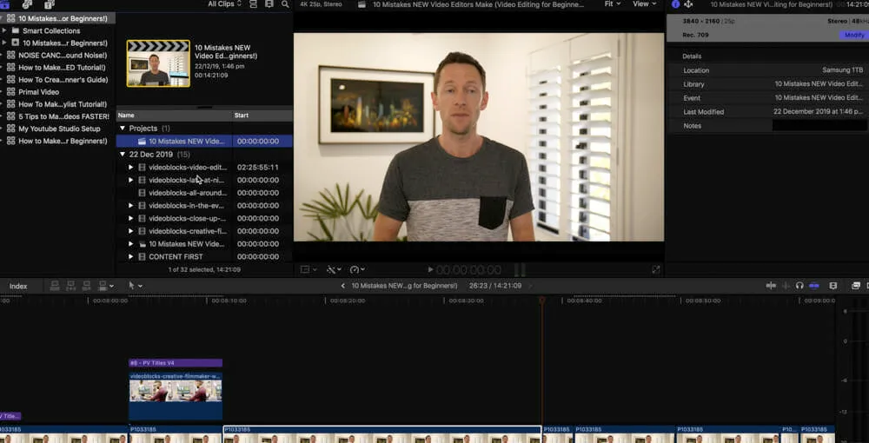Screen dimensions: 869x443
Task: Click the Modify button in inspector
Action: 853,35
